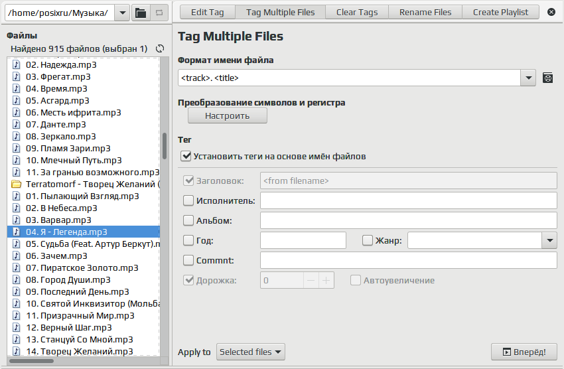Image resolution: width=564 pixels, height=369 pixels.
Task: Click the Настроить button
Action: coord(228,115)
